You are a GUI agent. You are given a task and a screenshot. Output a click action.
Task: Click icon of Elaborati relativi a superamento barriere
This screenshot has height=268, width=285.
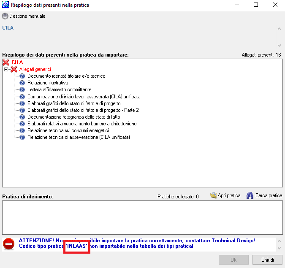(x=22, y=124)
